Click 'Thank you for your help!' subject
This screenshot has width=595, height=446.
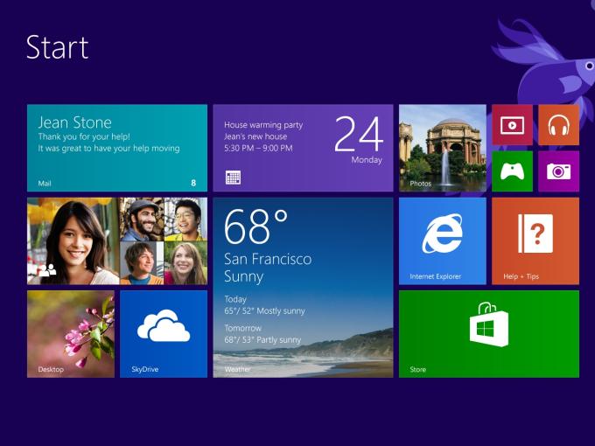pos(84,136)
